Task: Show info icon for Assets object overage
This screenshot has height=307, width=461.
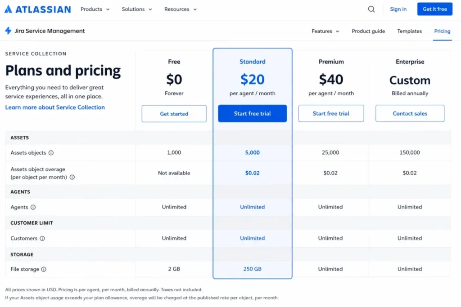Action: click(x=72, y=177)
